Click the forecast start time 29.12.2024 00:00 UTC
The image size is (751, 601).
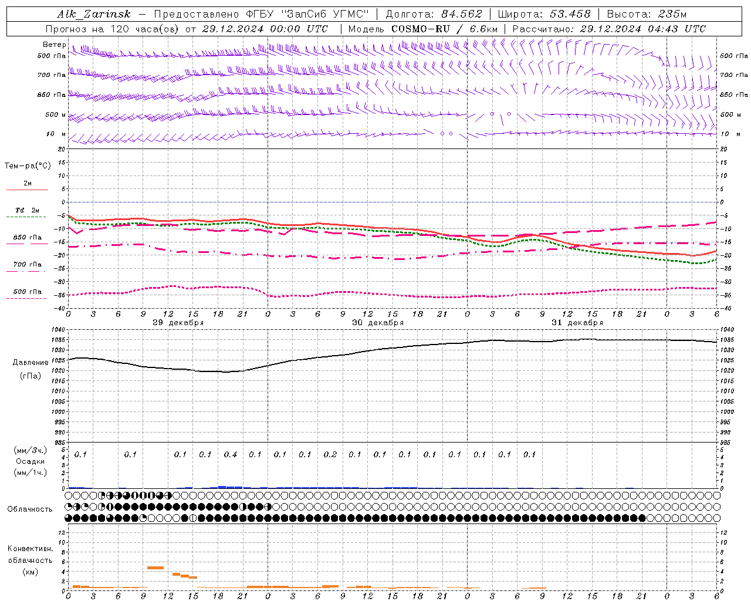(x=265, y=29)
